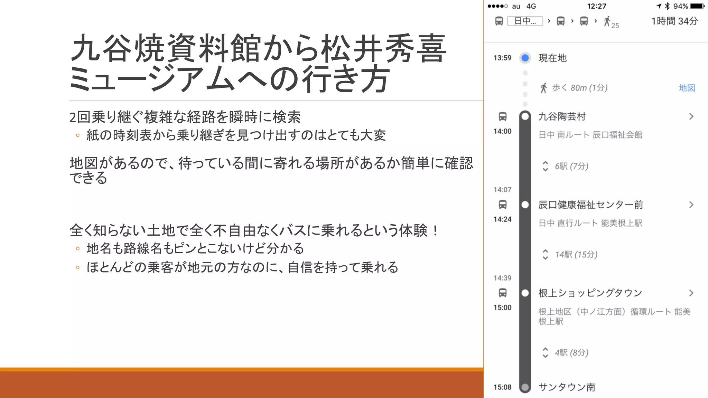Click the battery indicator in status bar
Screen dimensions: 708x398
coord(697,6)
